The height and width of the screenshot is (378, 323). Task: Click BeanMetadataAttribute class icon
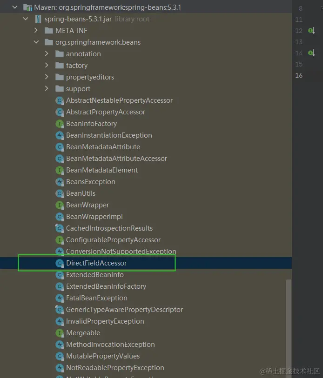click(60, 147)
